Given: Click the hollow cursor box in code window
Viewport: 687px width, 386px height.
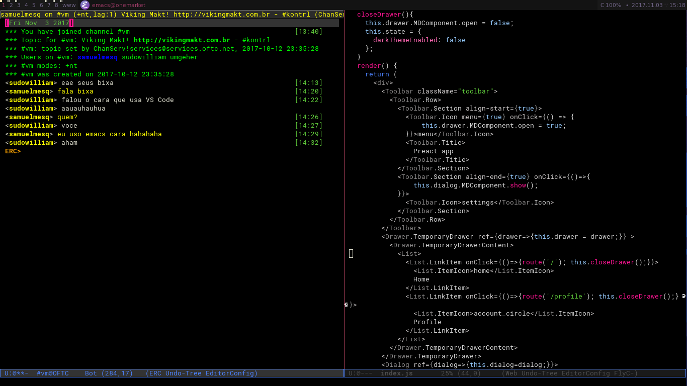Looking at the screenshot, I should [x=351, y=254].
